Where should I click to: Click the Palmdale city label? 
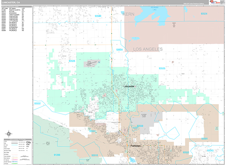136,146
